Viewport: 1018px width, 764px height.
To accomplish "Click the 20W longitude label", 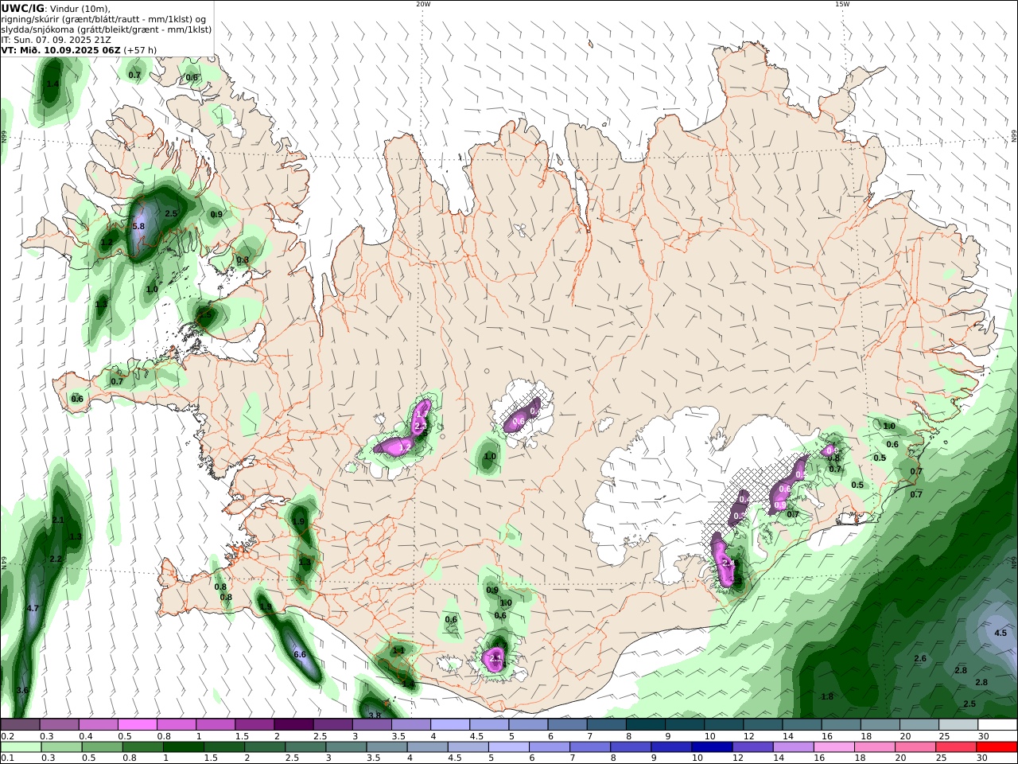I will pos(423,4).
